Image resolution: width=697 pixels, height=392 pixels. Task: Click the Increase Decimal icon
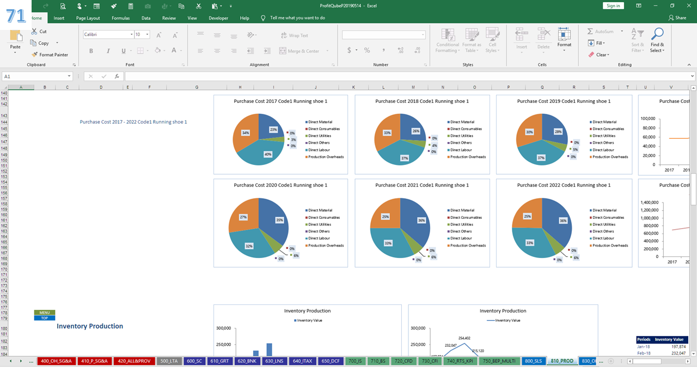(x=400, y=50)
